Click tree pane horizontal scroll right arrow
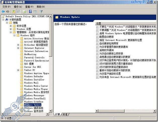 click(x=47, y=114)
